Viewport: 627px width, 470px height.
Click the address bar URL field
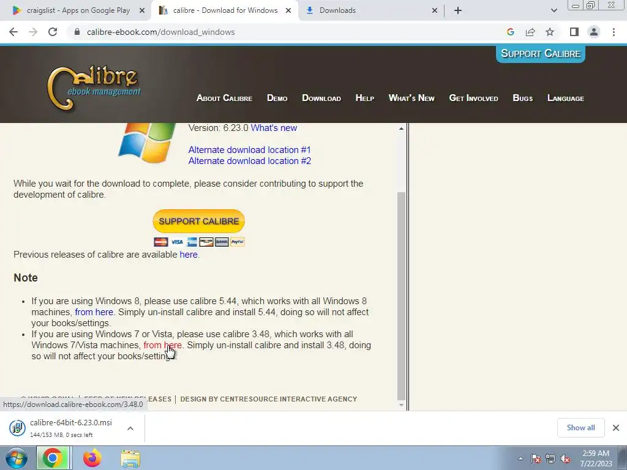click(288, 32)
